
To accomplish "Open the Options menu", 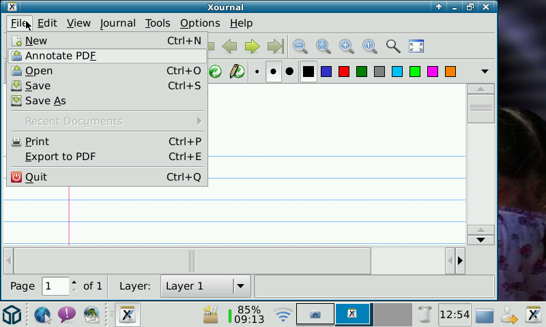I will click(x=200, y=23).
